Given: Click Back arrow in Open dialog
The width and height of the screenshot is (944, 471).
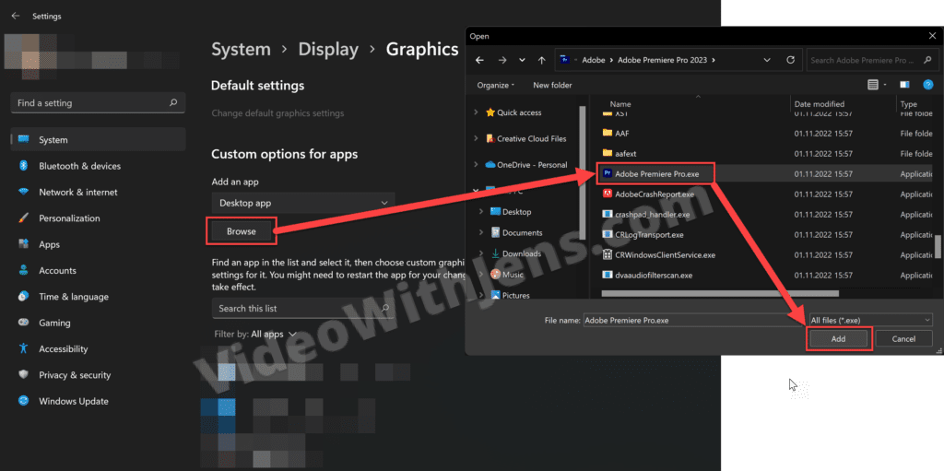Looking at the screenshot, I should pyautogui.click(x=479, y=60).
